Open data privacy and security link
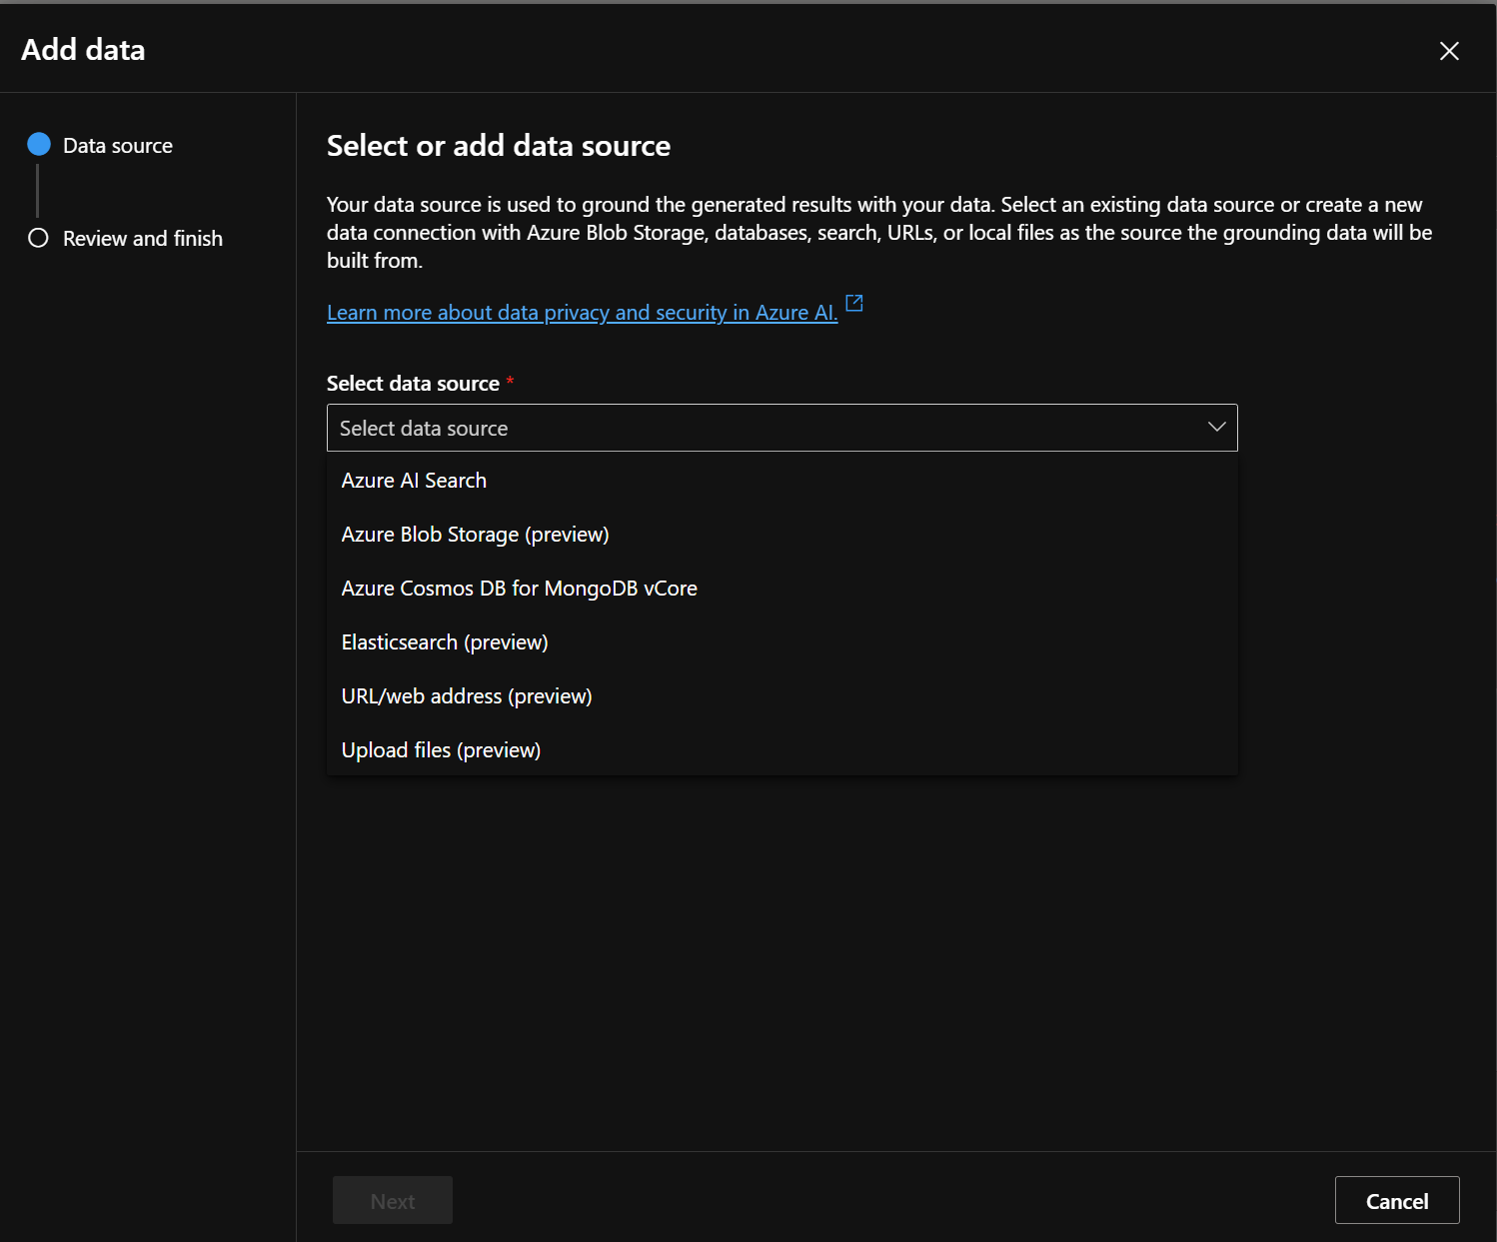Viewport: 1497px width, 1242px height. point(582,313)
